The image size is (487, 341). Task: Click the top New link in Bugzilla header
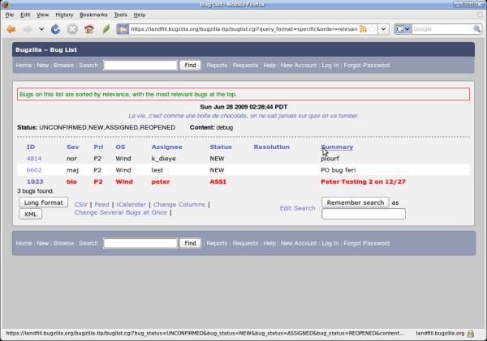coord(42,65)
